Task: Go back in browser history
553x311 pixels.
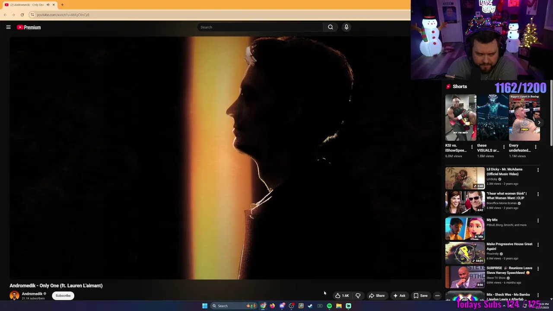Action: (5, 15)
